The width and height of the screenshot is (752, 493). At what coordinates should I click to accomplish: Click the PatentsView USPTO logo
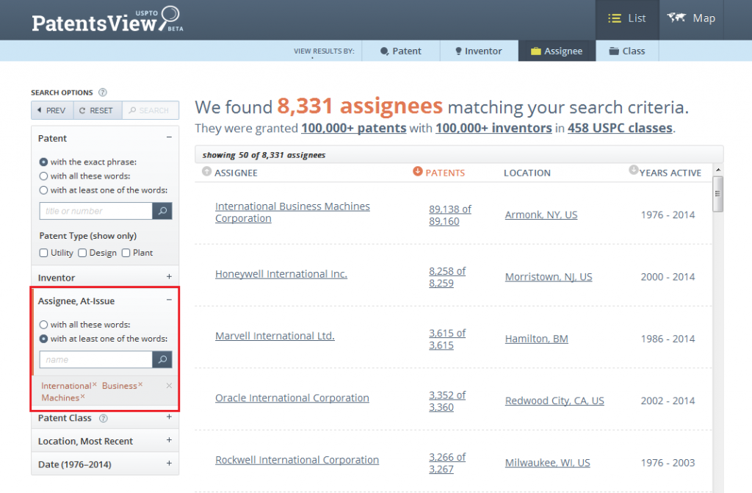107,20
